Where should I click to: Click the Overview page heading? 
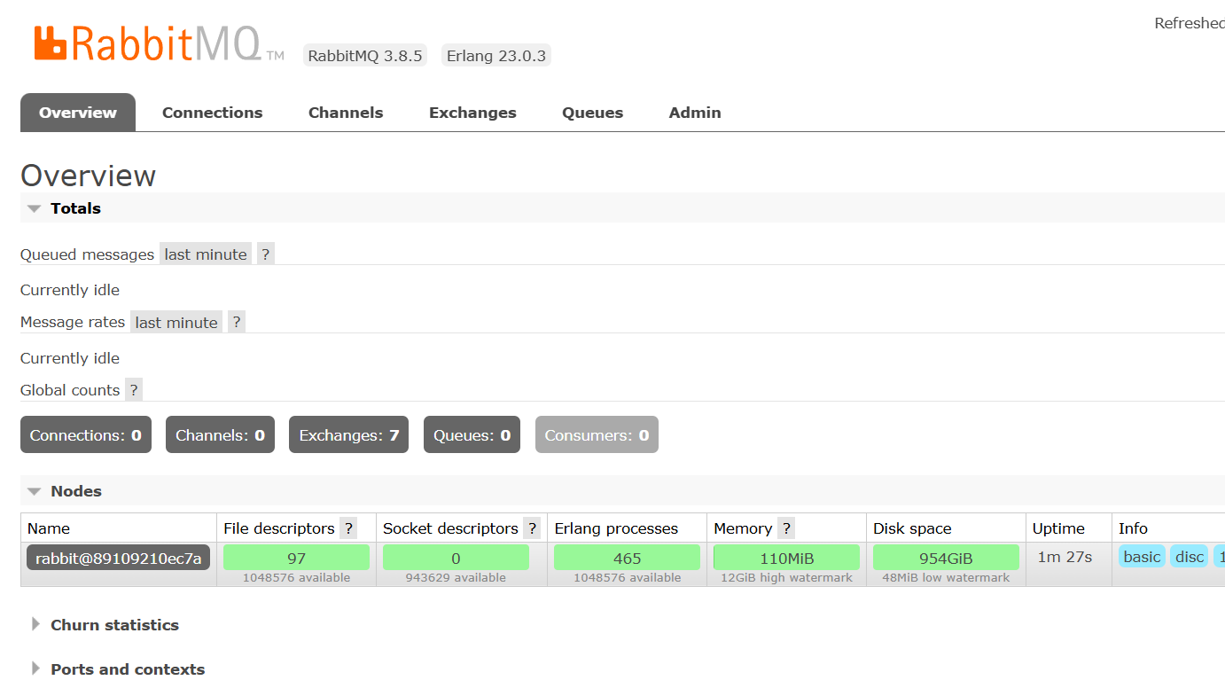89,176
